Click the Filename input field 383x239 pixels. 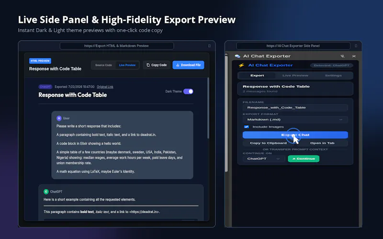click(x=295, y=108)
